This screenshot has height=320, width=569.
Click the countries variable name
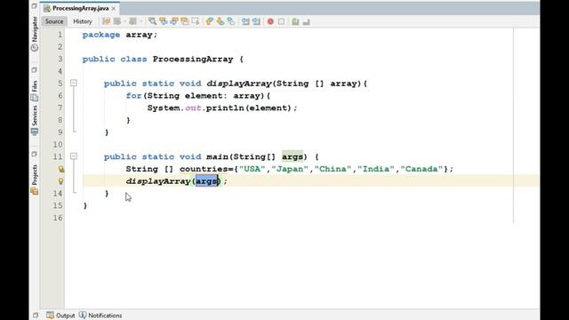point(204,169)
